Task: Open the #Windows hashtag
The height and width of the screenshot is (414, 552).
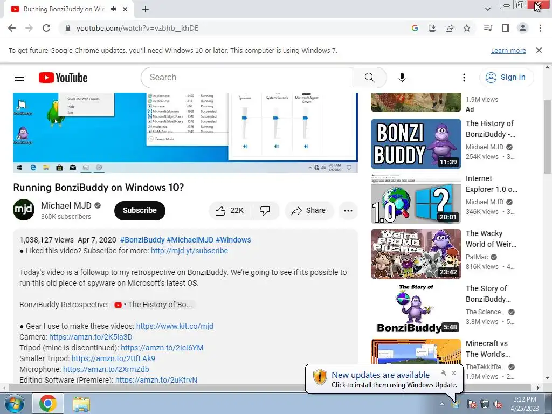Action: tap(233, 240)
